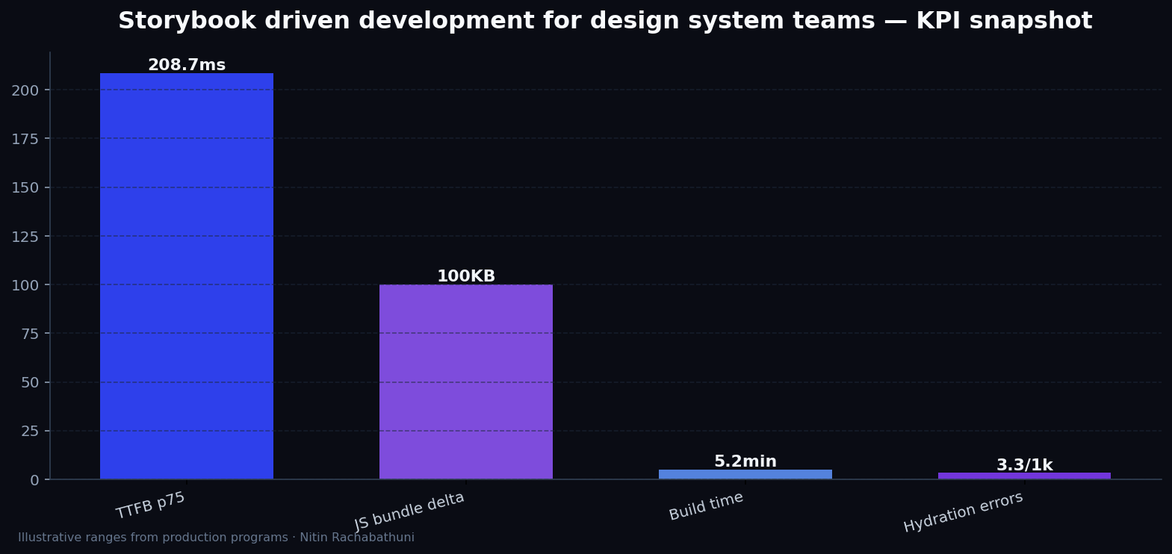
Task: Click the '3.3/1k' value label
Action: (1024, 465)
